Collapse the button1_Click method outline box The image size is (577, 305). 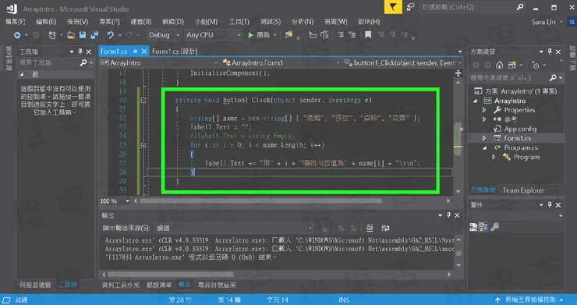(143, 100)
